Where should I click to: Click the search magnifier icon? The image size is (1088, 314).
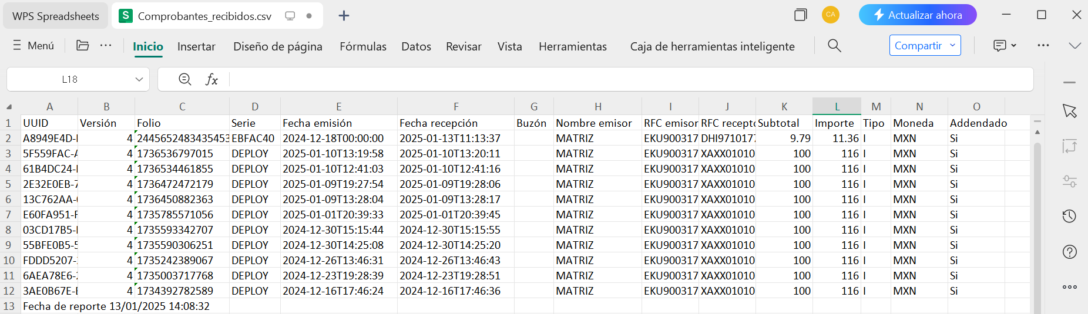click(x=834, y=46)
